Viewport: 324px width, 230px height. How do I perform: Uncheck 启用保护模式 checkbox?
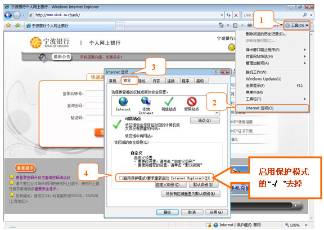tap(121, 178)
